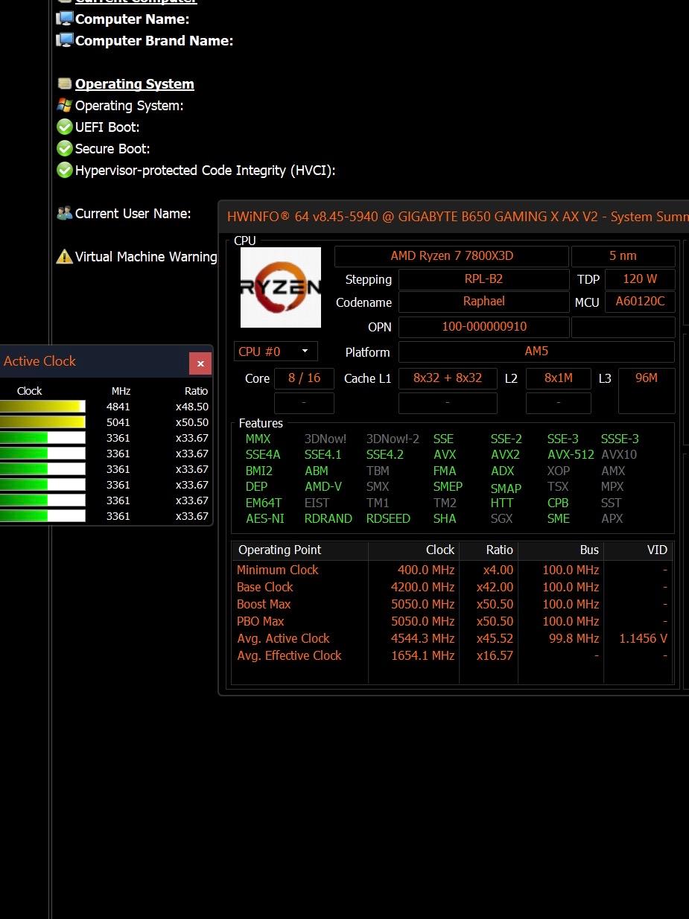Click the clock bar for the 5041 MHz core
Image resolution: width=689 pixels, height=919 pixels.
pyautogui.click(x=42, y=422)
